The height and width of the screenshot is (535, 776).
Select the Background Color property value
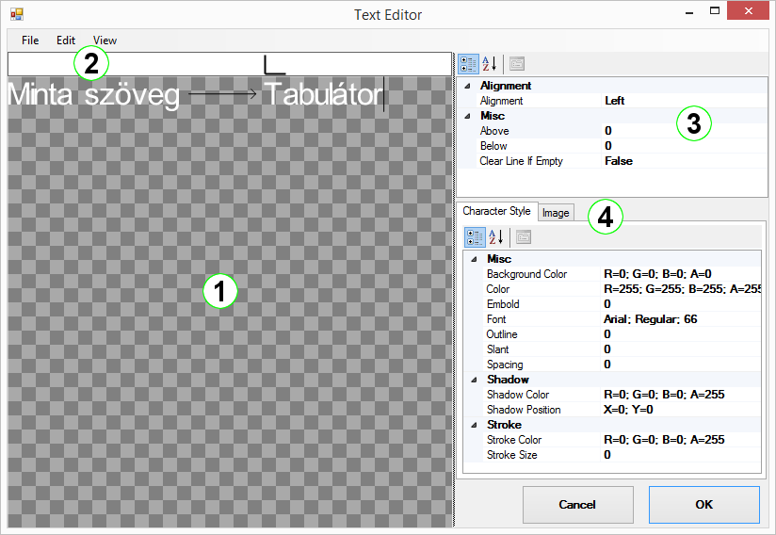(x=678, y=274)
